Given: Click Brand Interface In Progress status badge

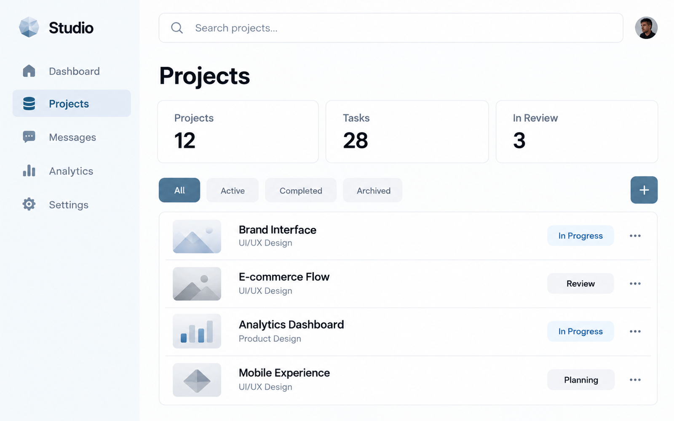Looking at the screenshot, I should (580, 236).
